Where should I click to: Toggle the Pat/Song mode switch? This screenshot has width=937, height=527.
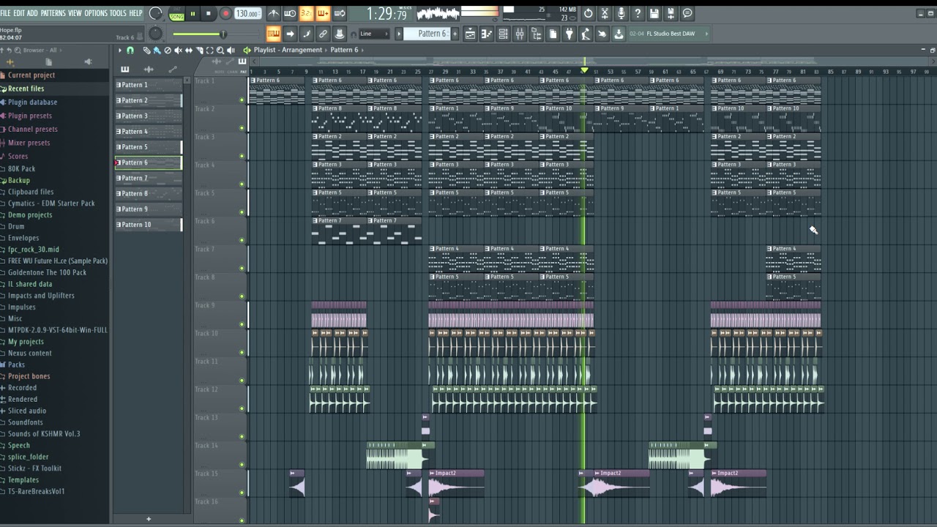click(176, 13)
